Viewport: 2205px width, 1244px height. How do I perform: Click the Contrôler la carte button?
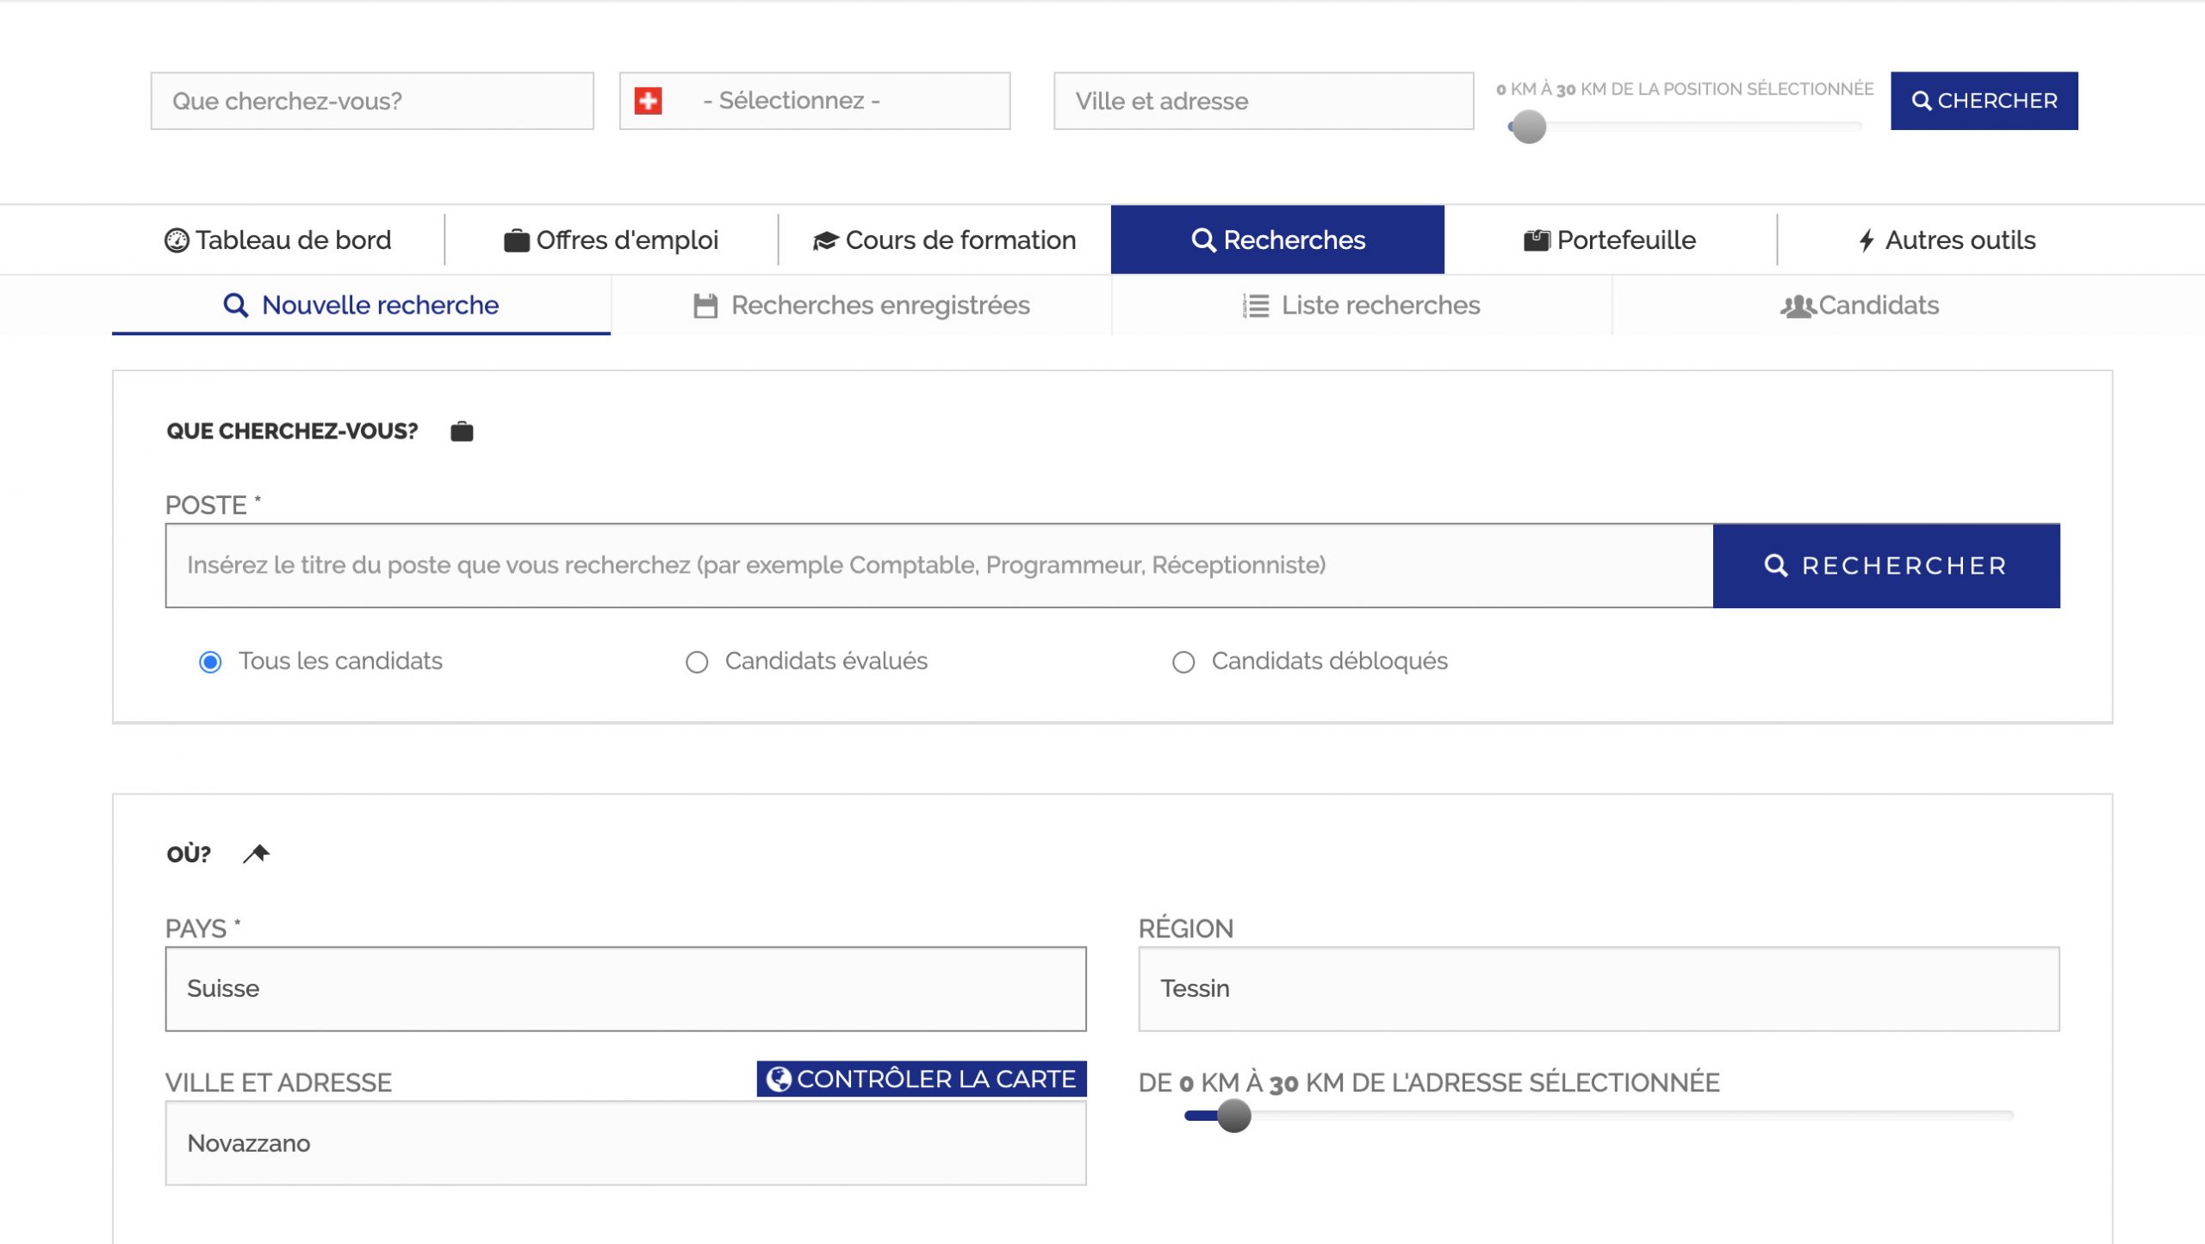click(x=922, y=1079)
